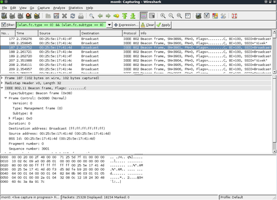
Task: Edit capture filters icon
Action: pyautogui.click(x=198, y=16)
